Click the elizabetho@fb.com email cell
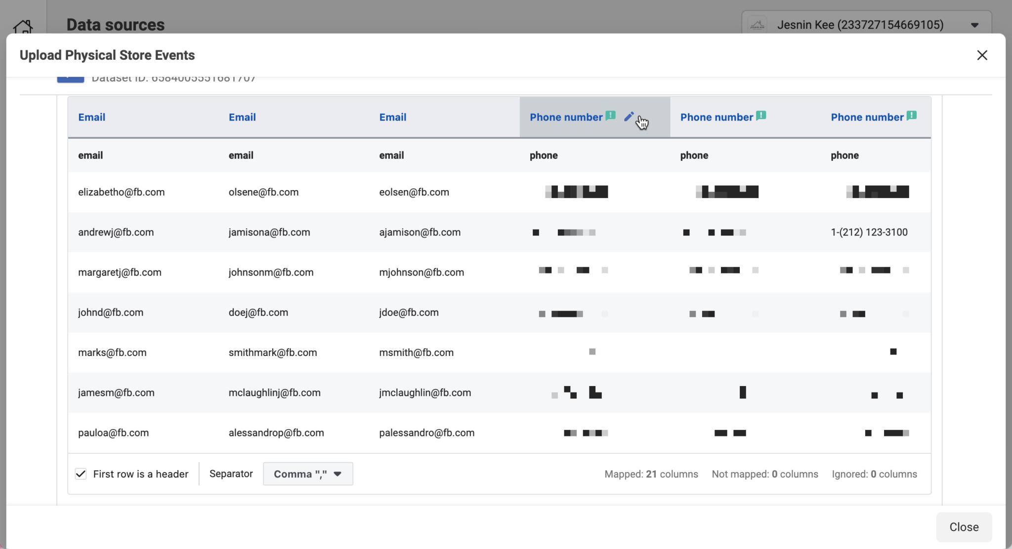1012x549 pixels. [122, 192]
